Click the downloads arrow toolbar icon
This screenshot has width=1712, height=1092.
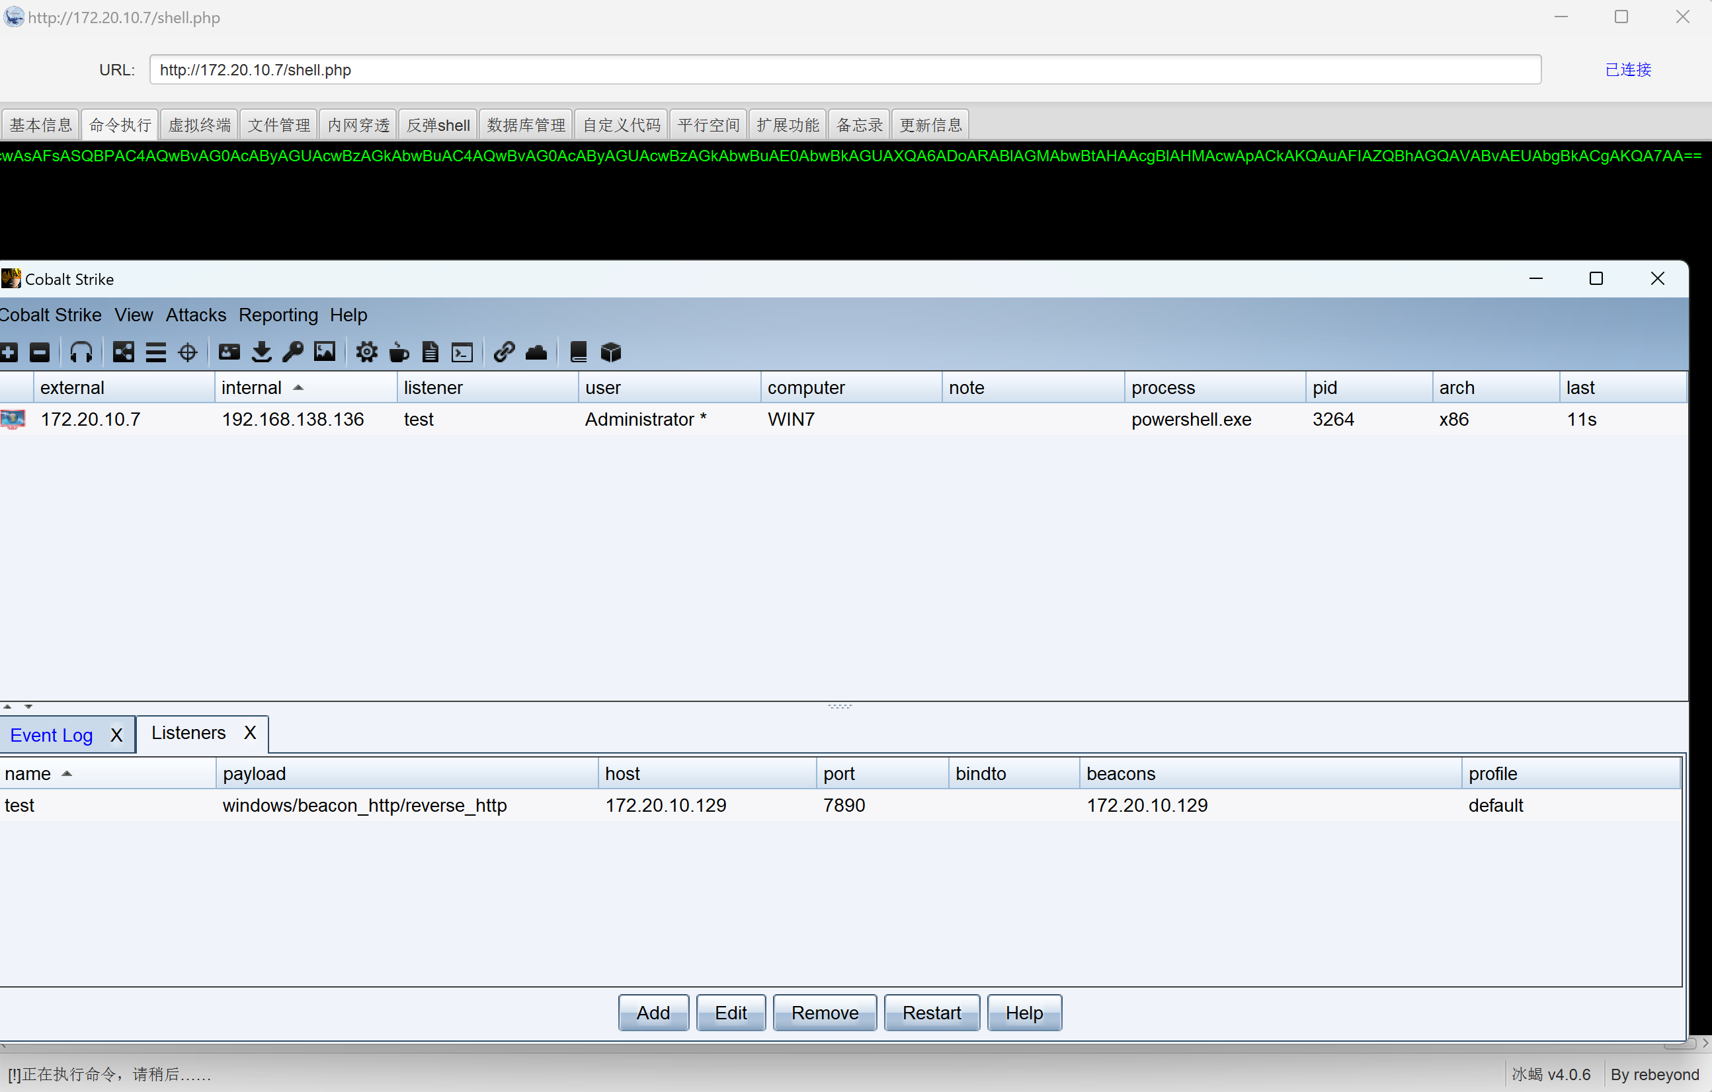(262, 352)
